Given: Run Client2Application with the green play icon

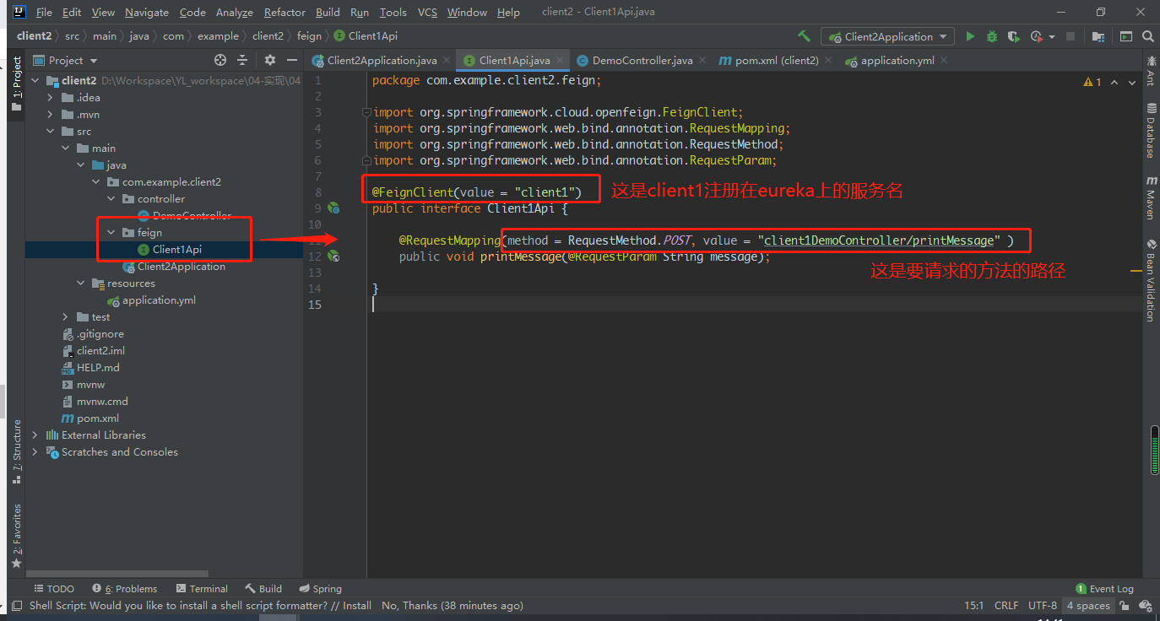Looking at the screenshot, I should tap(970, 36).
